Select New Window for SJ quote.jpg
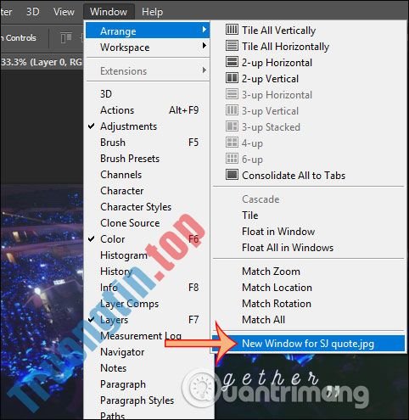 tap(308, 344)
